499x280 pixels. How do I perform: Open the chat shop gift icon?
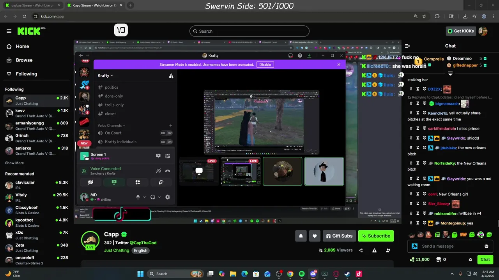(438, 259)
